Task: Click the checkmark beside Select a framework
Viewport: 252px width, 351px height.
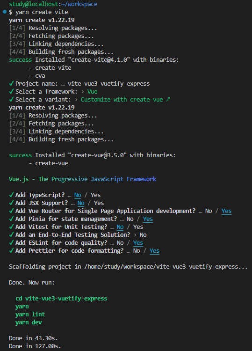Action: tap(11, 92)
